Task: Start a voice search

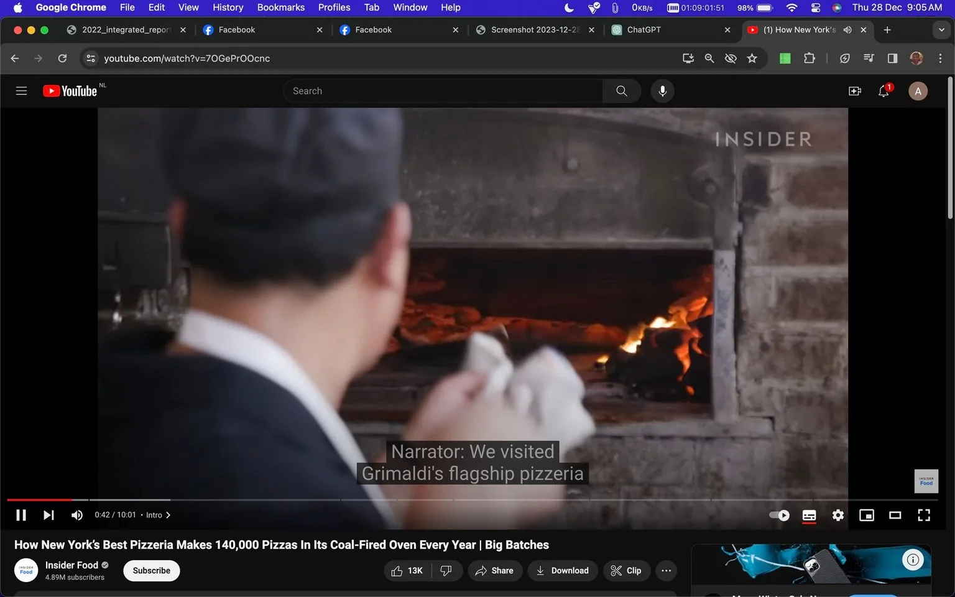Action: [x=662, y=90]
